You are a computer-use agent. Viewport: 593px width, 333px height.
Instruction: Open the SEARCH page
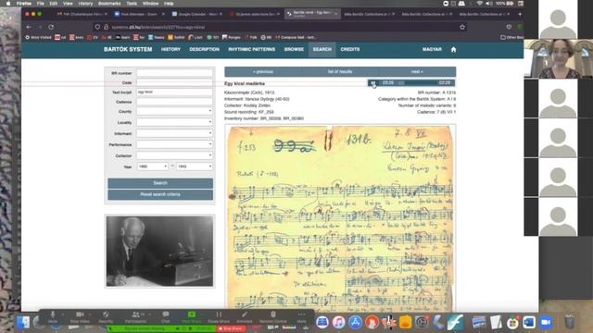click(x=322, y=49)
